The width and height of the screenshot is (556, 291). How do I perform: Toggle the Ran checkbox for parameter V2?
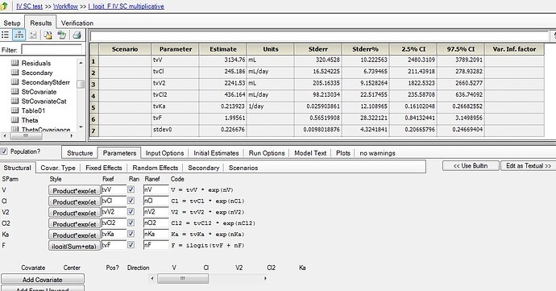(x=131, y=211)
